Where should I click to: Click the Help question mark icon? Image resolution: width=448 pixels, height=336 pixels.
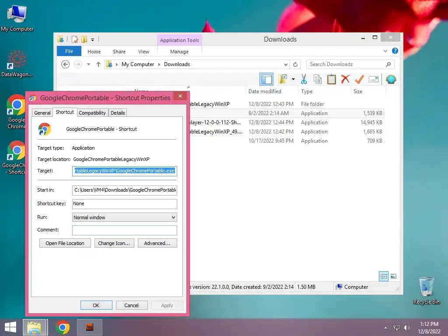[395, 51]
